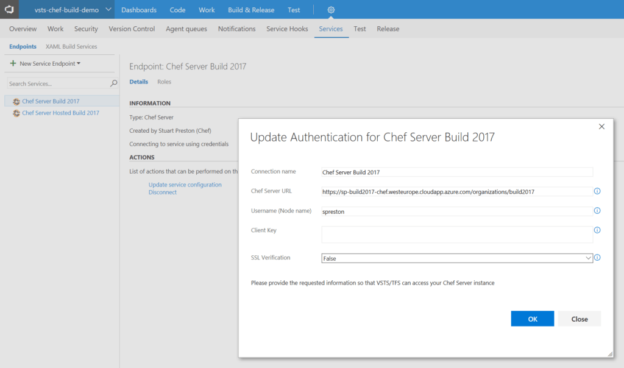This screenshot has height=368, width=624.
Task: Click the Visual Studio logo icon top-left
Action: click(x=9, y=9)
